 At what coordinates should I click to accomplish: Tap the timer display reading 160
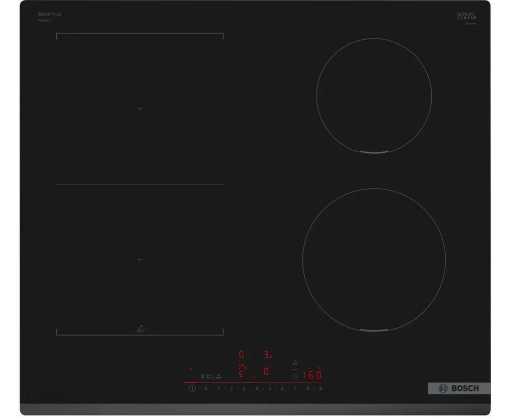(312, 375)
